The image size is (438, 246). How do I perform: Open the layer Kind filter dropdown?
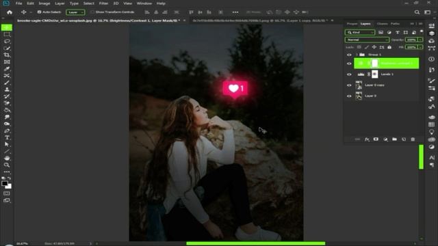(360, 32)
